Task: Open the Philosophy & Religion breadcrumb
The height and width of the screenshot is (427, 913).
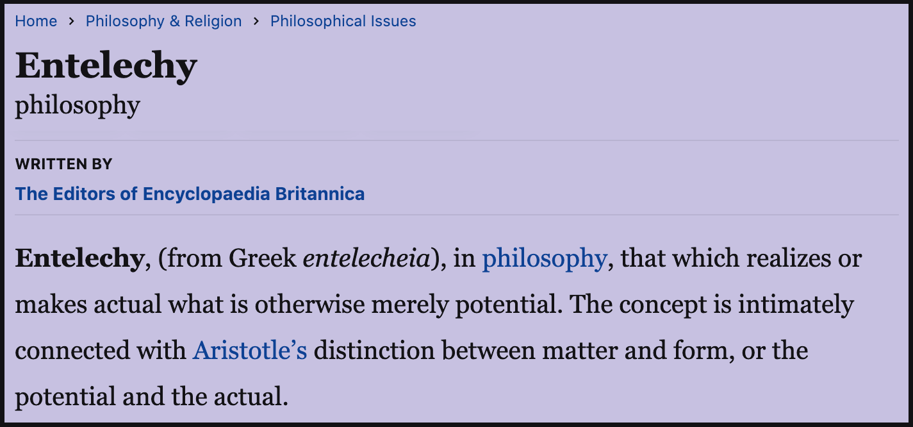Action: pyautogui.click(x=163, y=21)
